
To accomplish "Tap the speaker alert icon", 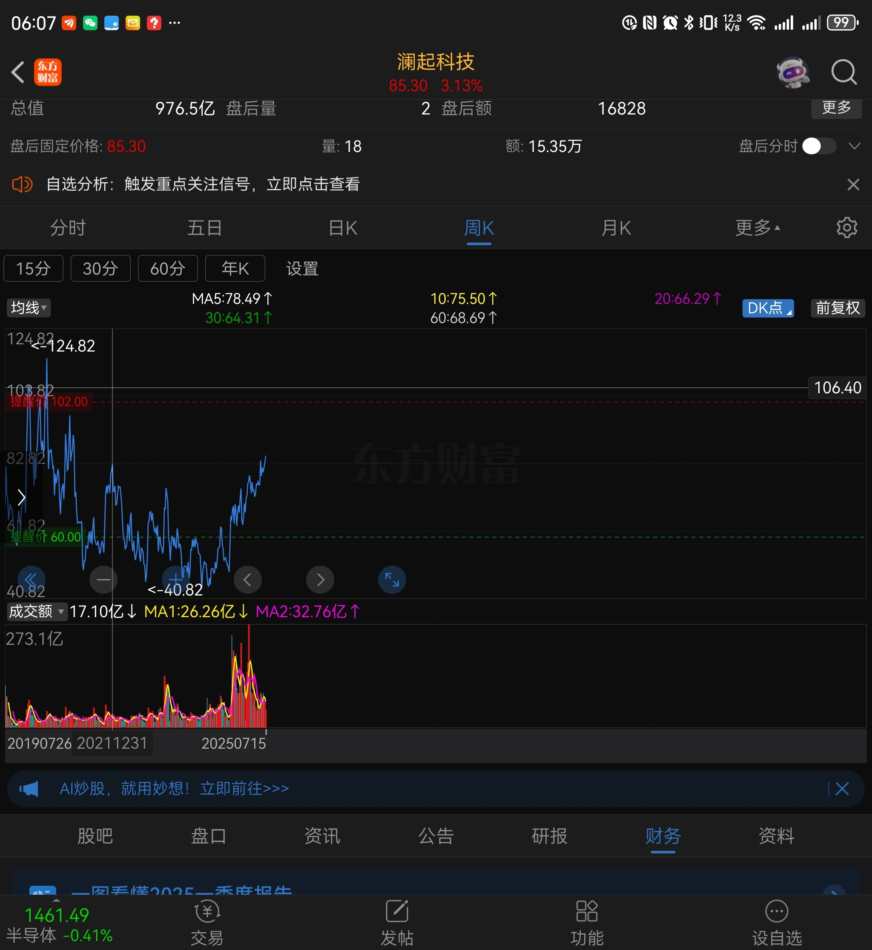I will 22,184.
